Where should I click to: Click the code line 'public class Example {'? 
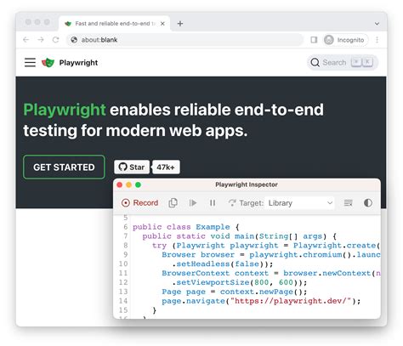click(x=186, y=227)
